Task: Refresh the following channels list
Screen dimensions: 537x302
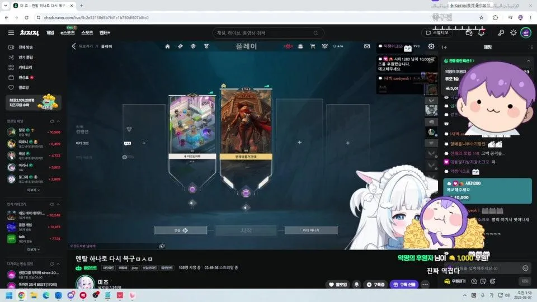Action: coord(51,121)
